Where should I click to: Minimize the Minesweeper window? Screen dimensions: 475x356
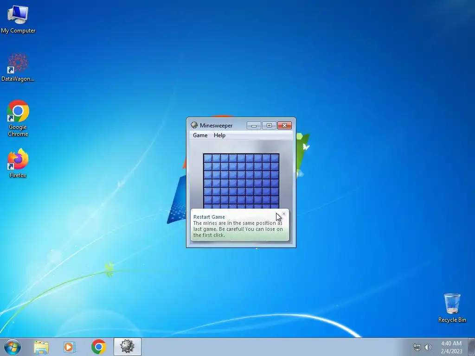[x=254, y=125]
